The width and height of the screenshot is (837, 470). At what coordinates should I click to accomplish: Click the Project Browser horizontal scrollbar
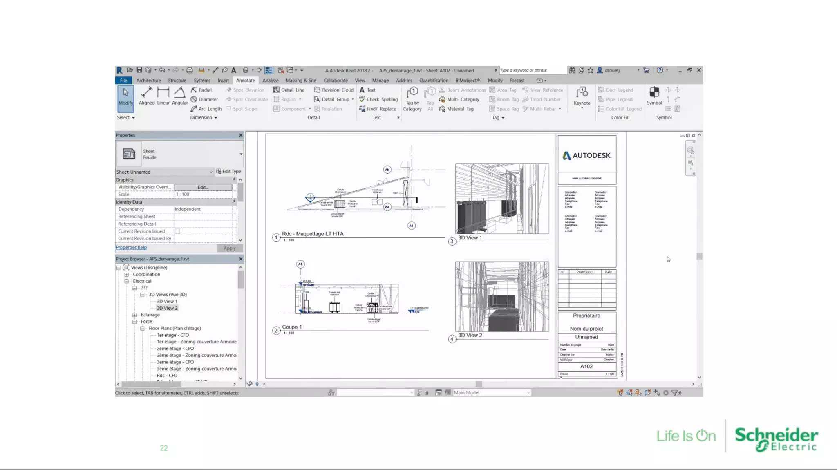(x=152, y=384)
